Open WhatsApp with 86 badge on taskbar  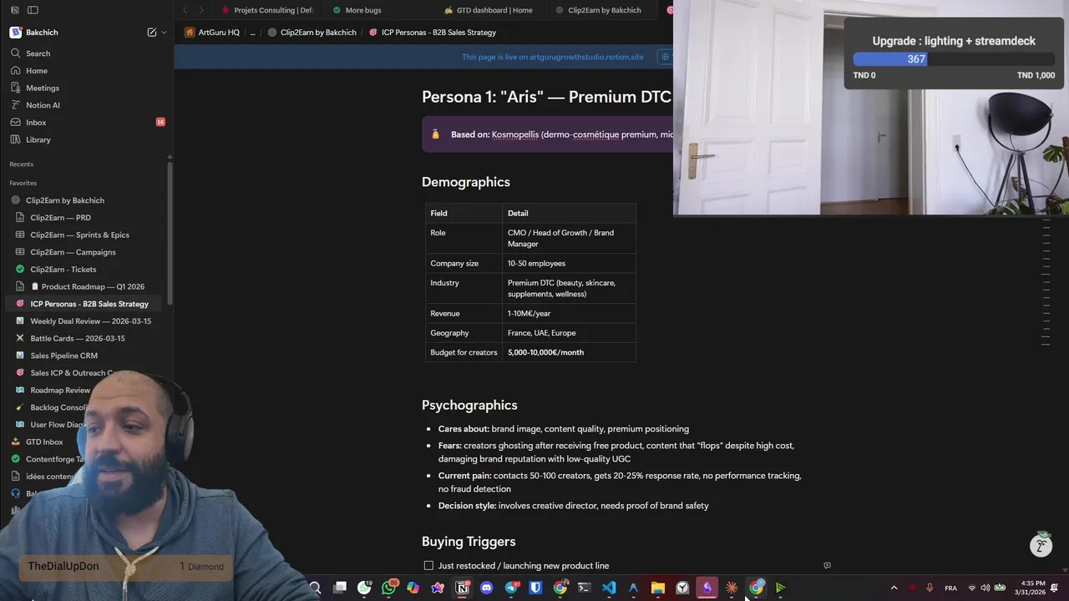click(389, 588)
